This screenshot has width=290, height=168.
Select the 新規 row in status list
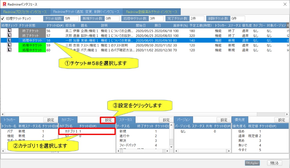point(143,131)
